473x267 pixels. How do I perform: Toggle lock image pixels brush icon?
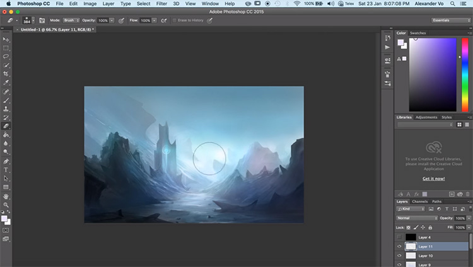(x=416, y=227)
